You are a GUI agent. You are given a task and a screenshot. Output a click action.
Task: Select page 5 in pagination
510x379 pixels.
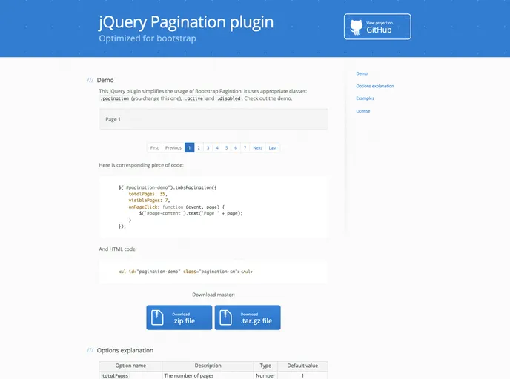click(x=226, y=148)
